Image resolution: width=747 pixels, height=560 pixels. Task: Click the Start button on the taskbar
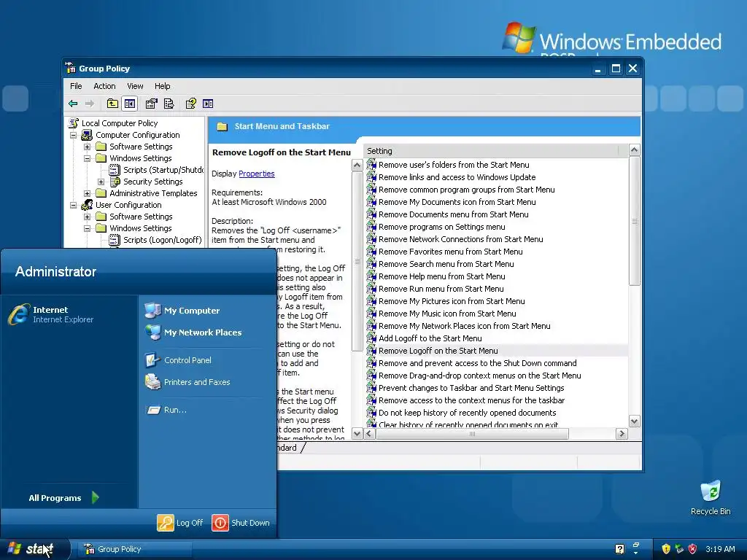(x=34, y=549)
